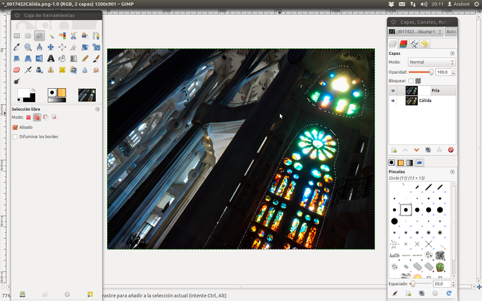
Task: Toggle the Bloquear pixels checkbox
Action: (411, 81)
